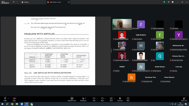Image resolution: width=189 pixels, height=106 pixels.
Task: Select Uray Ginda participant tile
Action: point(179,24)
